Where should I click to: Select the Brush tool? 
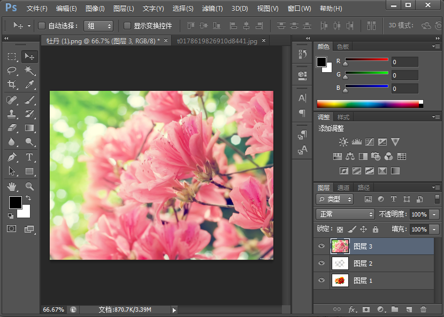coord(29,100)
